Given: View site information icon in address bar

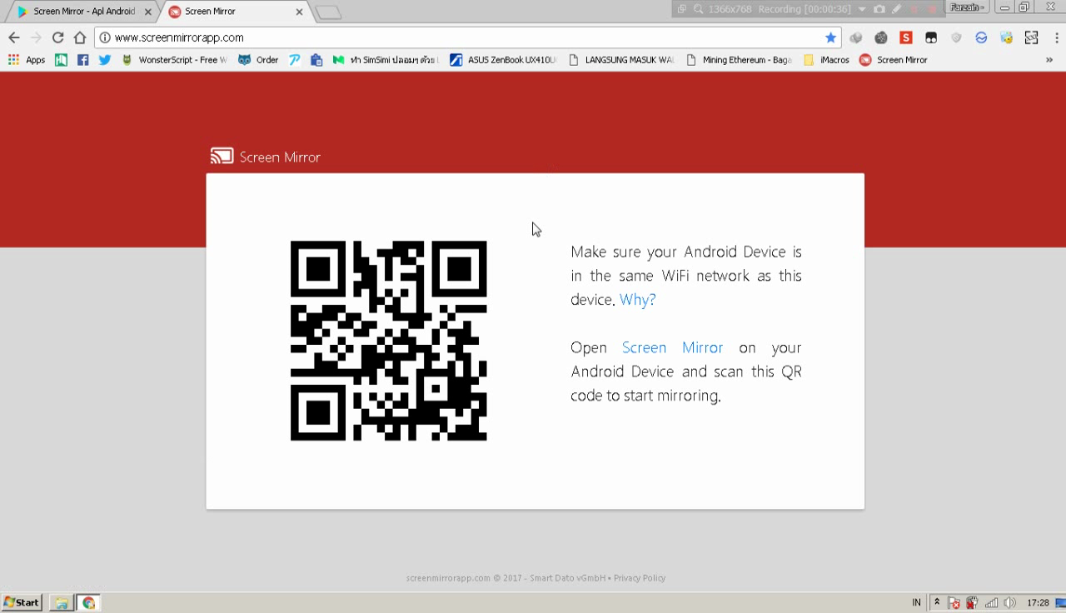Looking at the screenshot, I should click(x=105, y=37).
